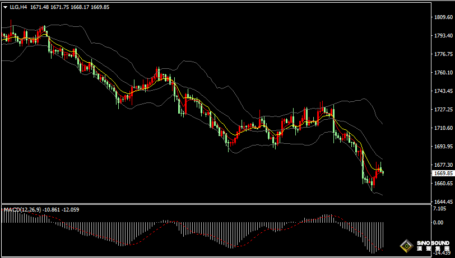Click the current price tag 1669.85
The width and height of the screenshot is (455, 258).
tap(443, 173)
